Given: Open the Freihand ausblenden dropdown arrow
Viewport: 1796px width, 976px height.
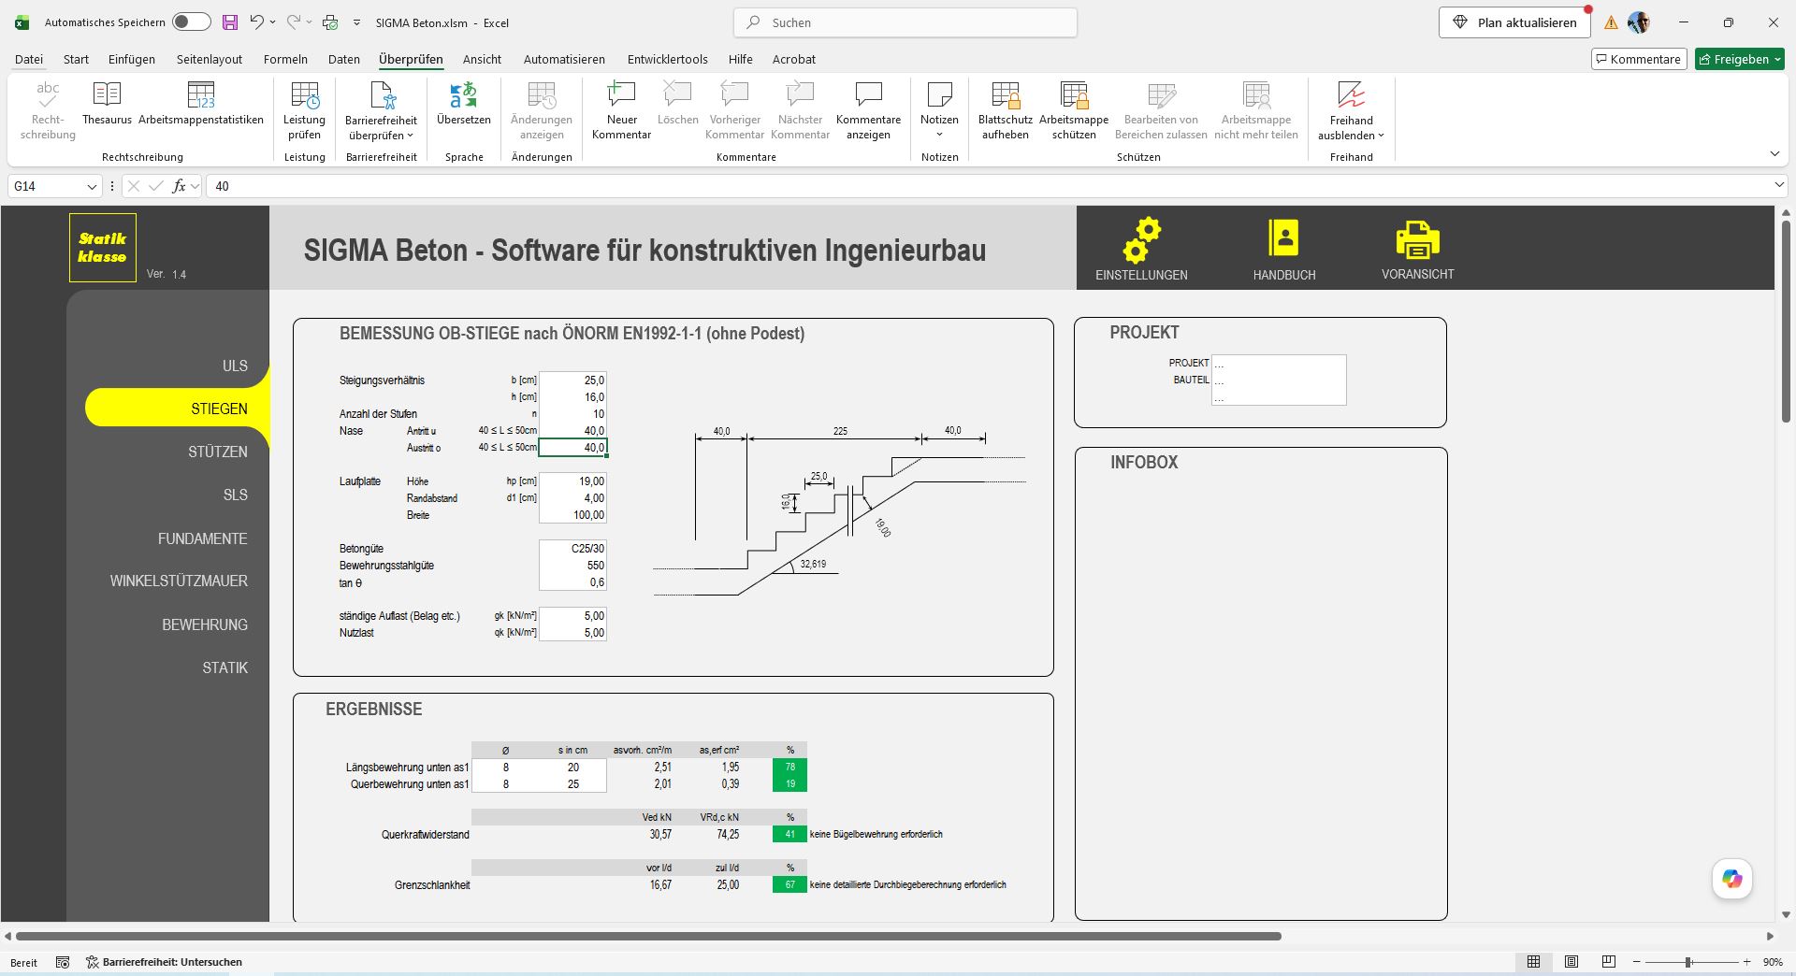Looking at the screenshot, I should [x=1381, y=136].
